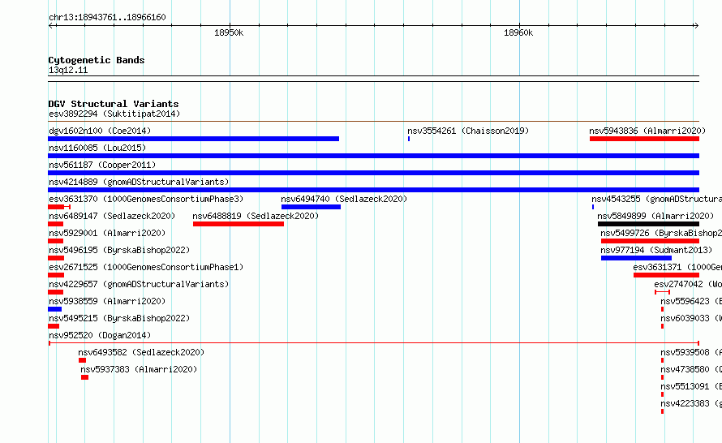Select nsv4229657 (gnomADStructuralVariants) label
Viewport: 722px width, 443px height.
coord(139,284)
